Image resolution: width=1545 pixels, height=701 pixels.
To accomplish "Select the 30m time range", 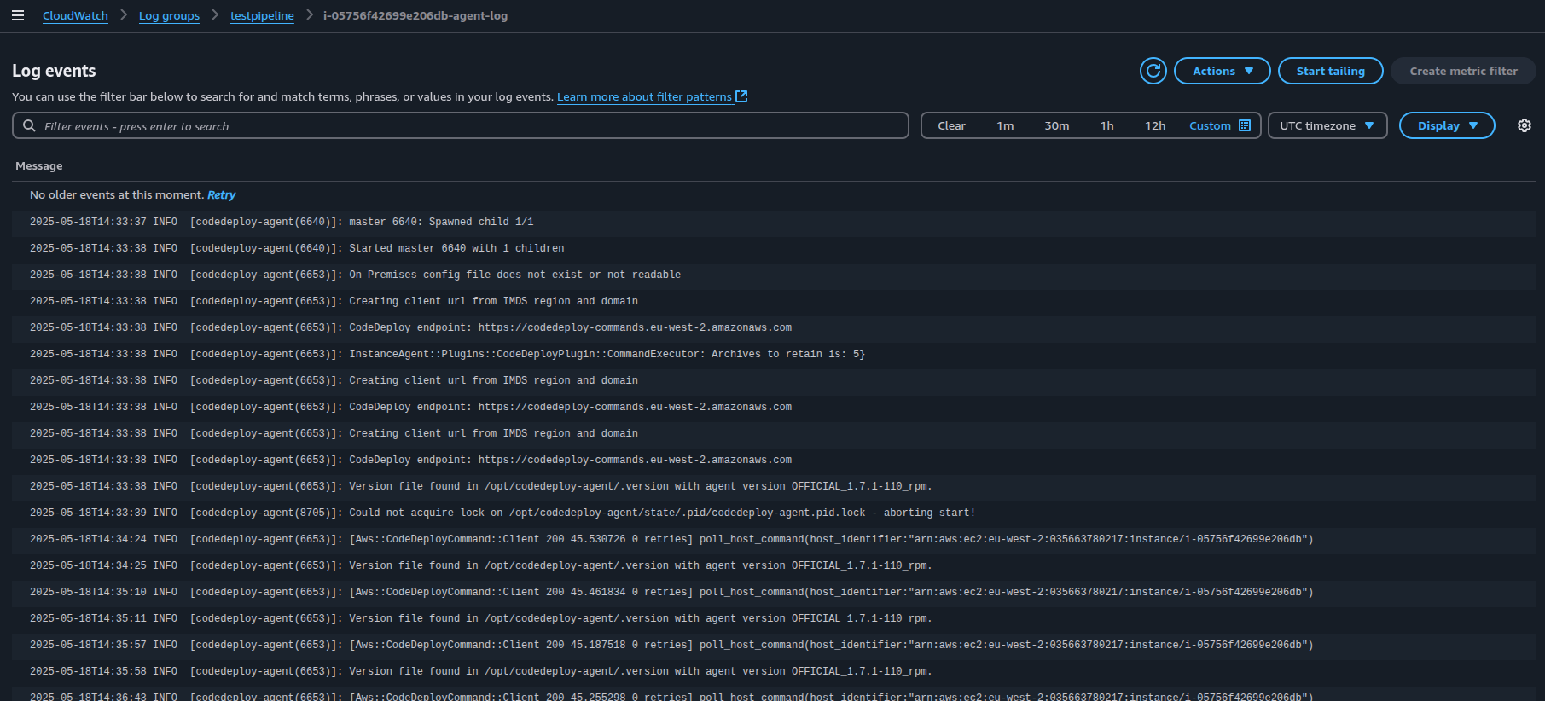I will (1056, 125).
